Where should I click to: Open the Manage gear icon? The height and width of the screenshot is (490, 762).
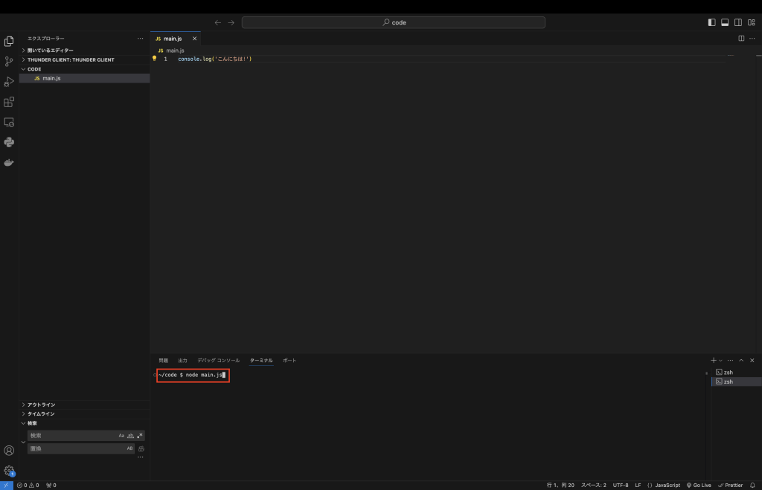pos(9,470)
